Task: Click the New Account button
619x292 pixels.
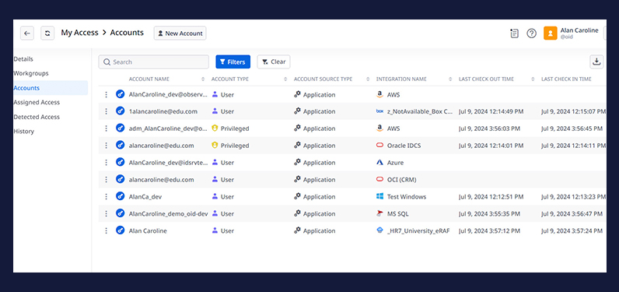Action: [x=180, y=33]
